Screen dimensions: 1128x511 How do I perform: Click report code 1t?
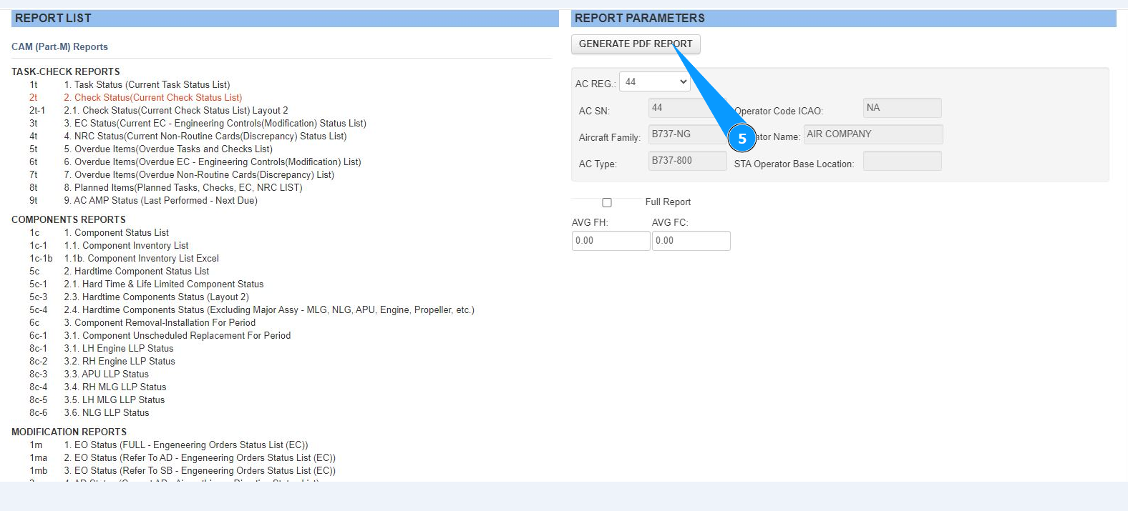coord(34,85)
